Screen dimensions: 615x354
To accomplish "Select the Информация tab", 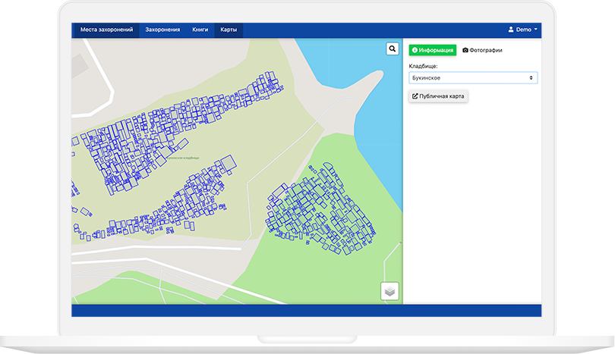I will point(433,50).
